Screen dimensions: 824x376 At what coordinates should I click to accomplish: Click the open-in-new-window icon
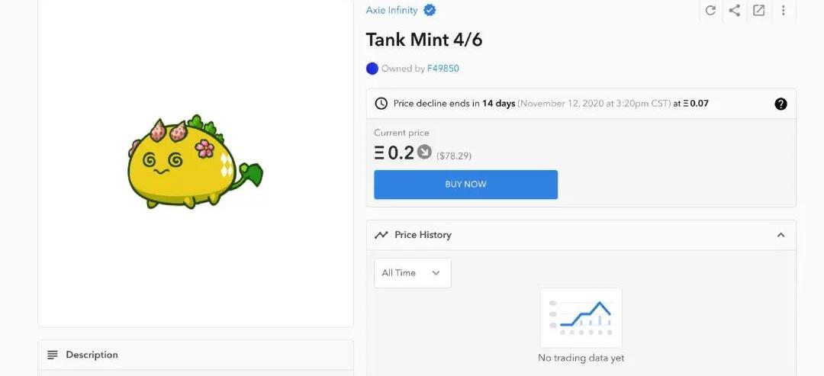tap(759, 11)
